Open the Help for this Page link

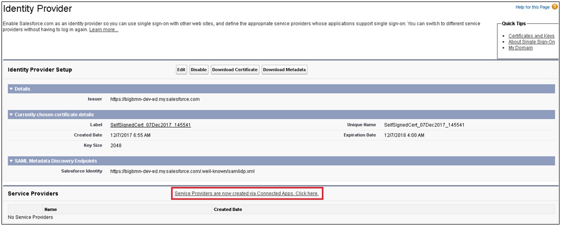tap(532, 7)
